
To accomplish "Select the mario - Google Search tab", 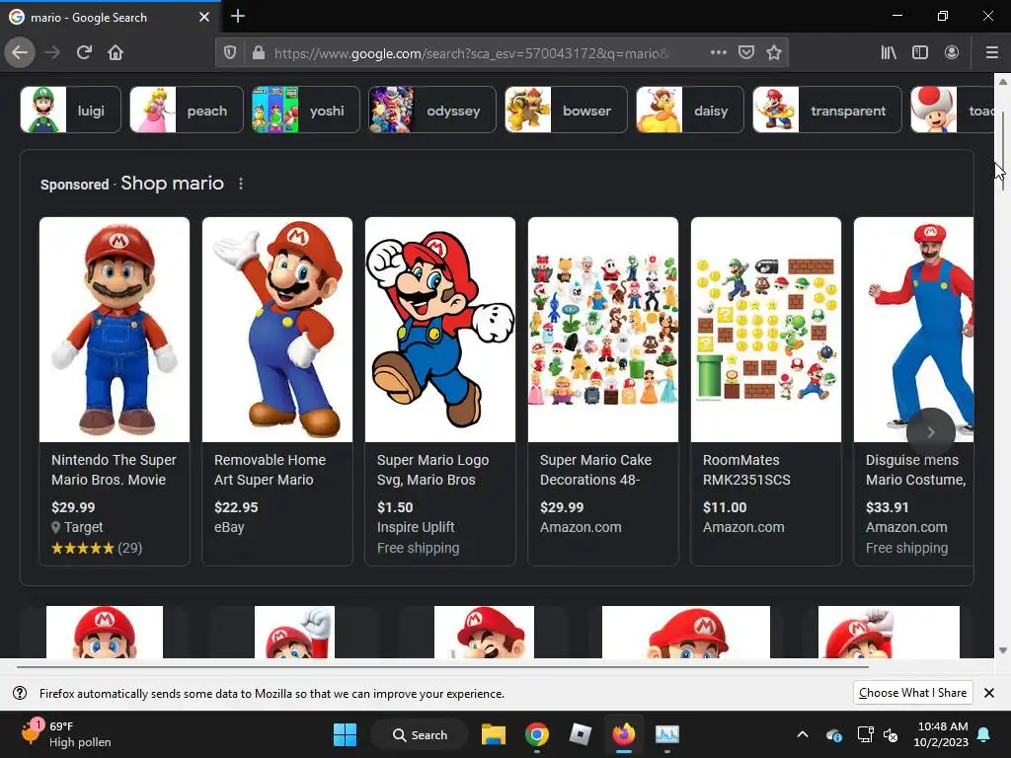I will point(111,17).
